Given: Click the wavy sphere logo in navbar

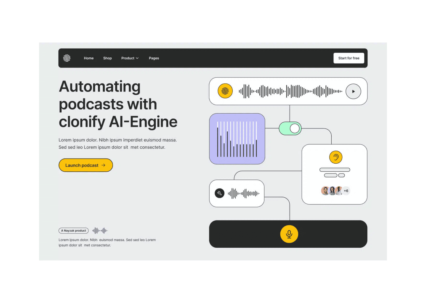Looking at the screenshot, I should [67, 58].
